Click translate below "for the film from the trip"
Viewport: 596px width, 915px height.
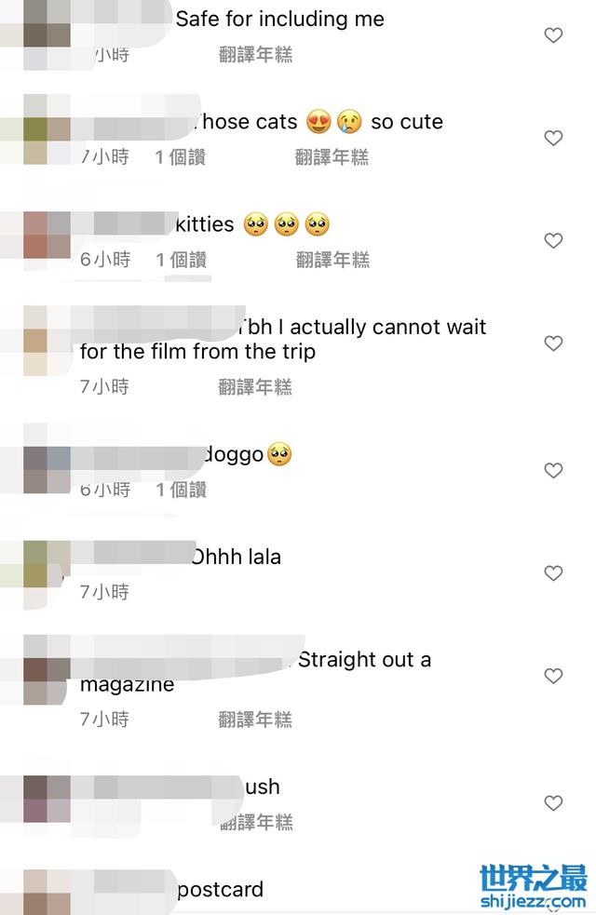tap(255, 386)
